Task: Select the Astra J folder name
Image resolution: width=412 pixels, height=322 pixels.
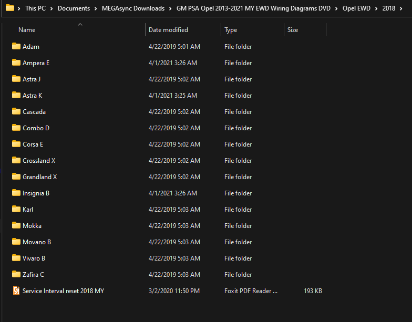Action: 32,79
